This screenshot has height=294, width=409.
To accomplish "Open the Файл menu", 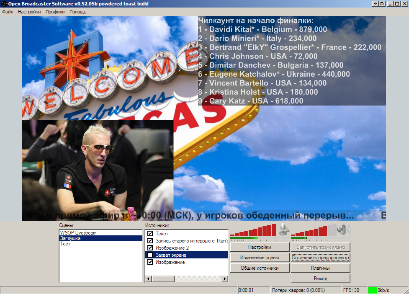I will (x=8, y=12).
